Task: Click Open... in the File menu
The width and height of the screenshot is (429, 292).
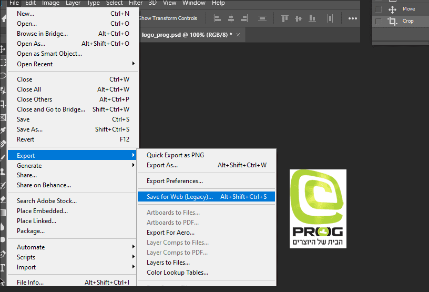Action: 73,24
